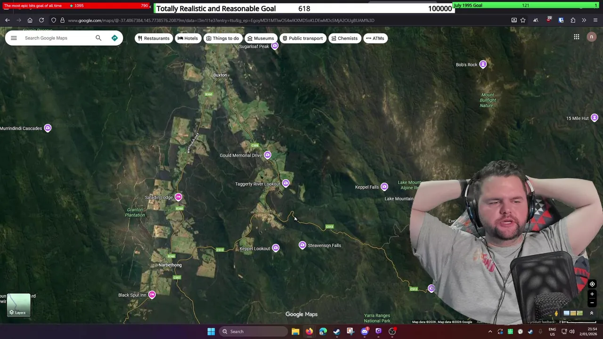This screenshot has width=603, height=339.
Task: Click the Granton Plantation label
Action: (135, 212)
